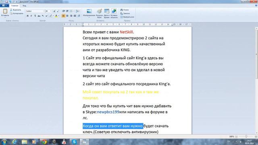The image size is (258, 145).
Task: Open Windows Explorer folder in taskbar
Action: (24, 142)
